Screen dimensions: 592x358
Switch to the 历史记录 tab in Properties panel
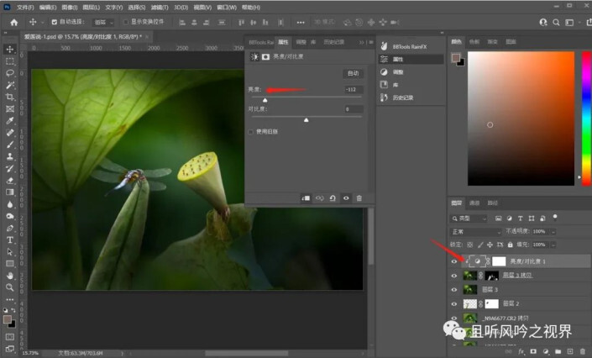pyautogui.click(x=333, y=41)
